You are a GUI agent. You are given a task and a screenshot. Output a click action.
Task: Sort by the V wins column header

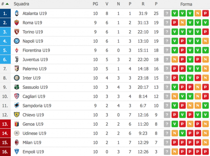pyautogui.click(x=107, y=4)
